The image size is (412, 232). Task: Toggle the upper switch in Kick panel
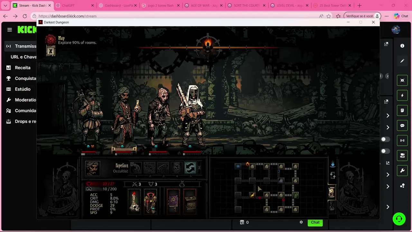385,139
